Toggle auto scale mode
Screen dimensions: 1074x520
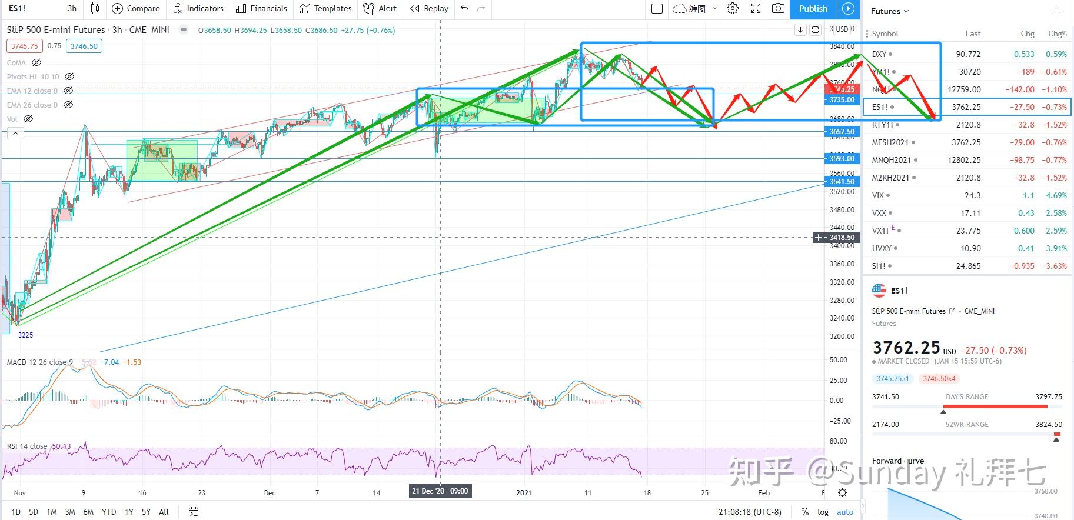pyautogui.click(x=845, y=512)
